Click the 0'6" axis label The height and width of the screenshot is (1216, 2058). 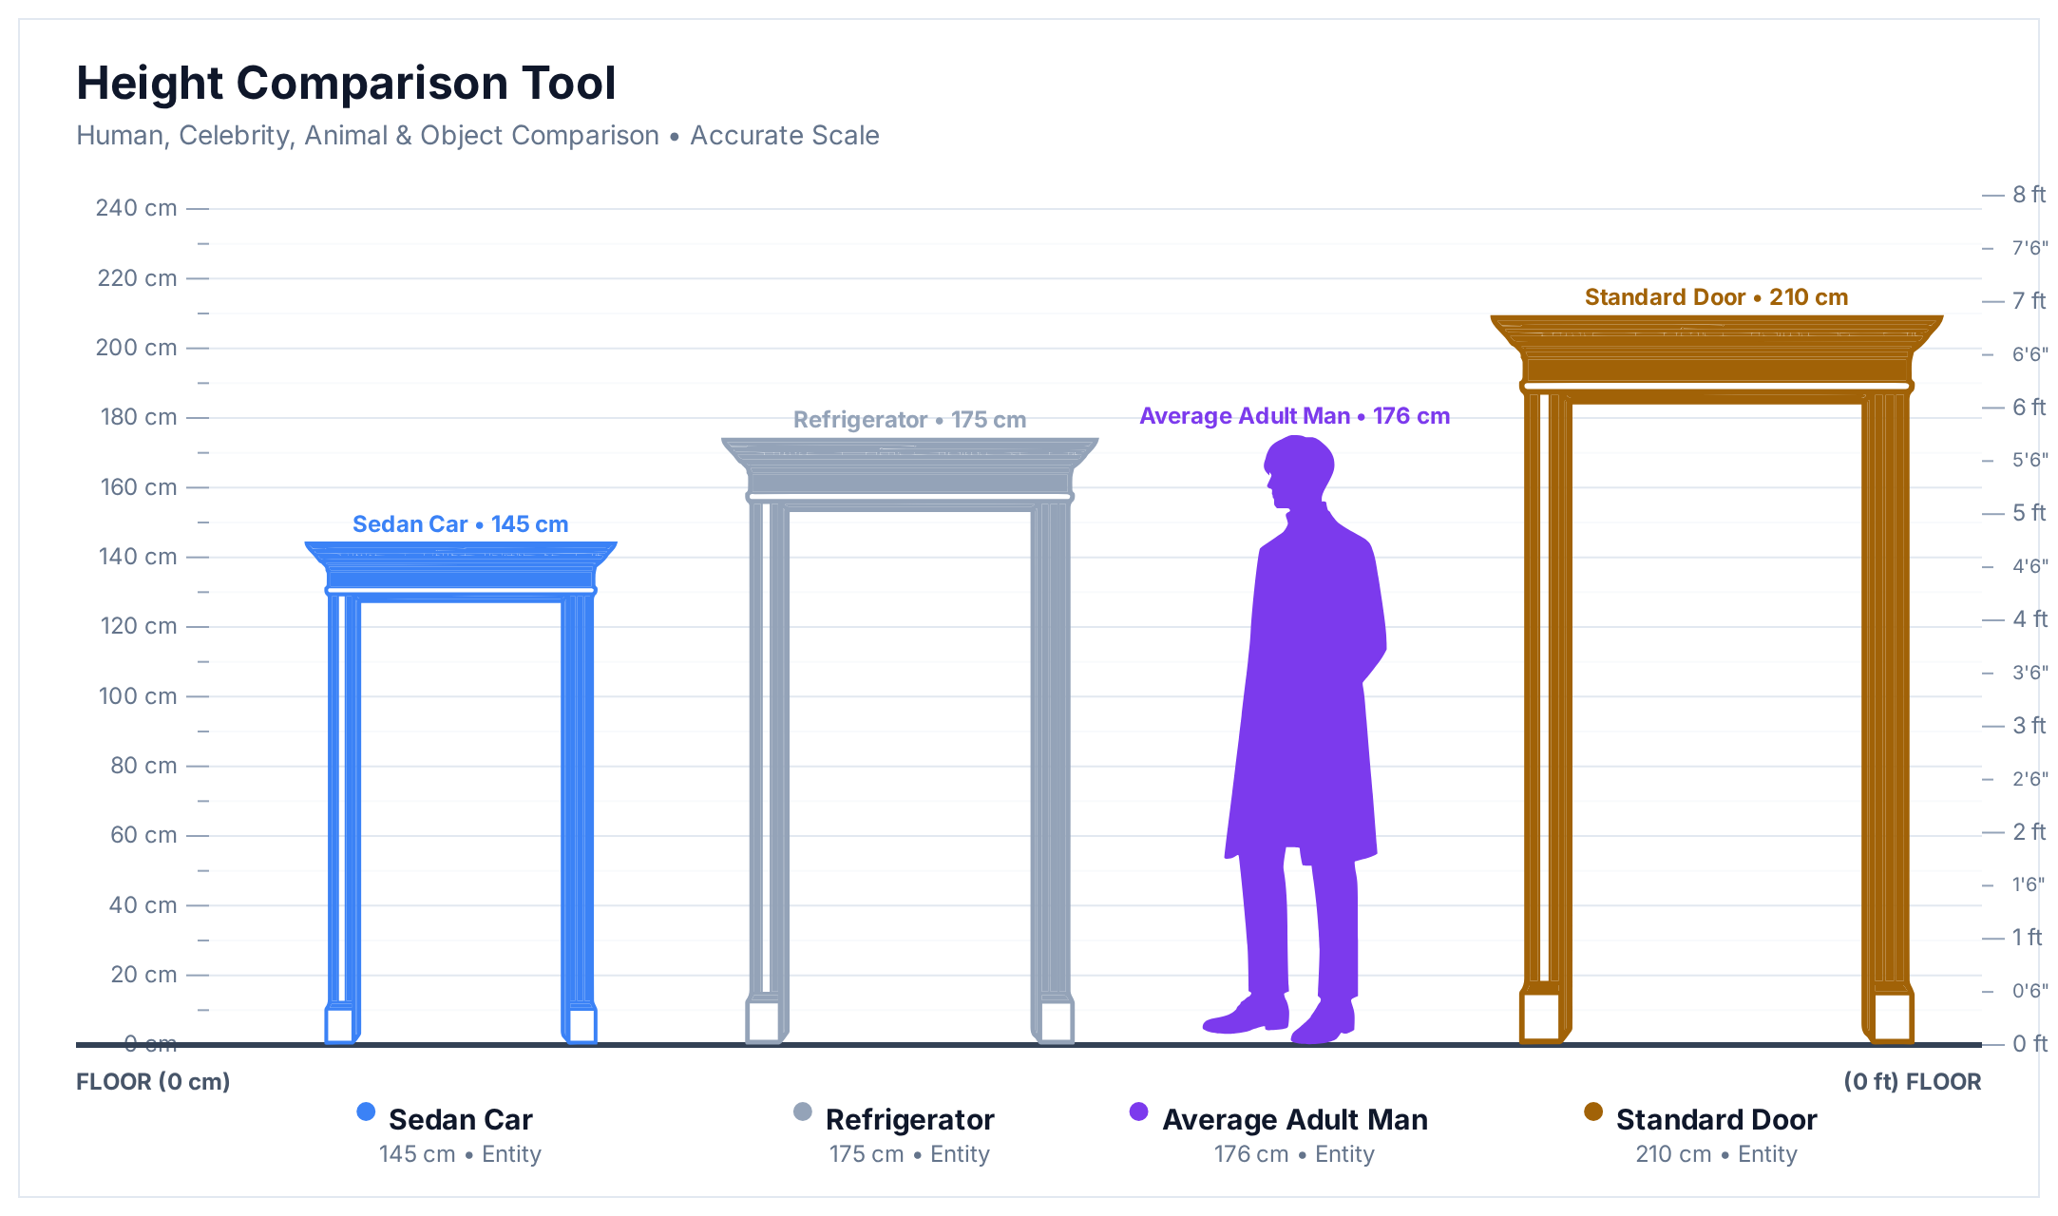2030,991
